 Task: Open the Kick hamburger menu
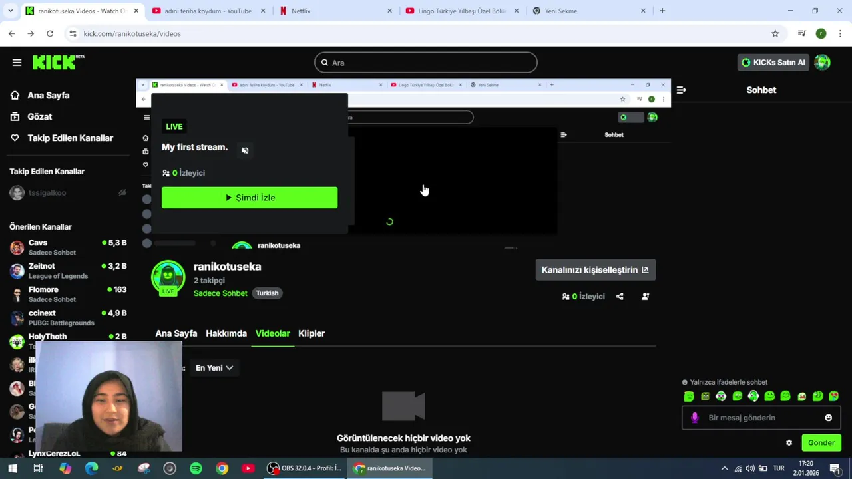coord(17,63)
